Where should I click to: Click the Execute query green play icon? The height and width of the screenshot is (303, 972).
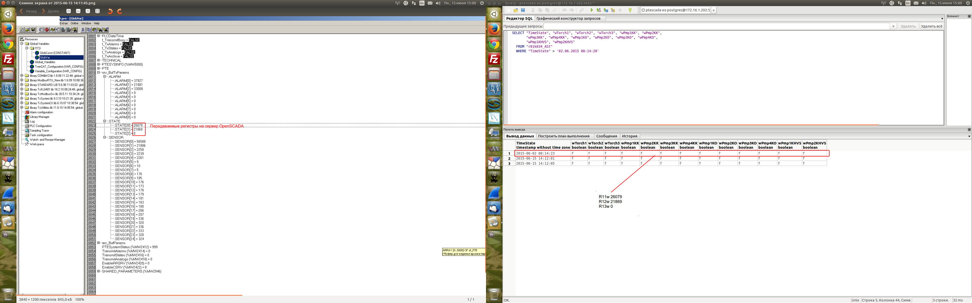tap(591, 11)
